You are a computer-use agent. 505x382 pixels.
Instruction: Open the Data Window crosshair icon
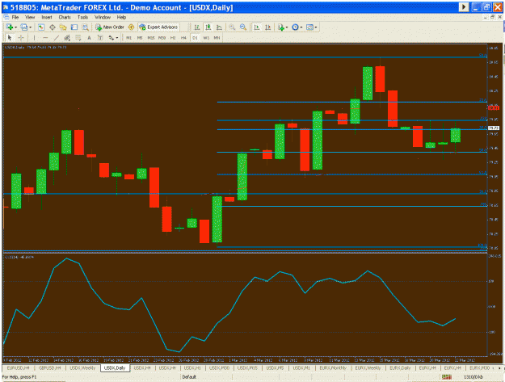tap(53, 27)
